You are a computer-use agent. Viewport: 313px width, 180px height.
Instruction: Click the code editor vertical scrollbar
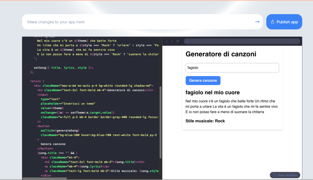161,122
